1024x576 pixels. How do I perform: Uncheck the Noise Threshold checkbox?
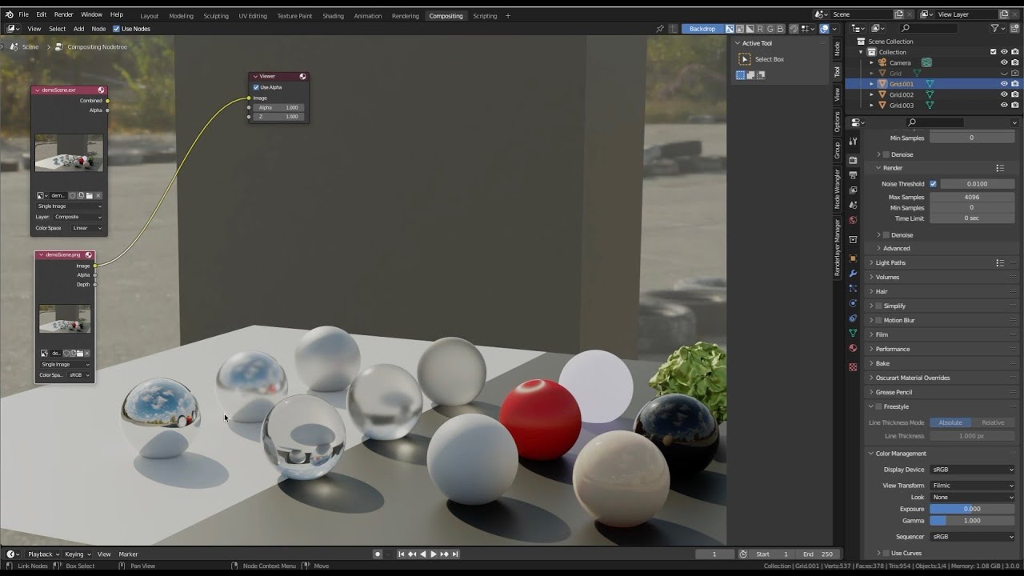tap(933, 184)
